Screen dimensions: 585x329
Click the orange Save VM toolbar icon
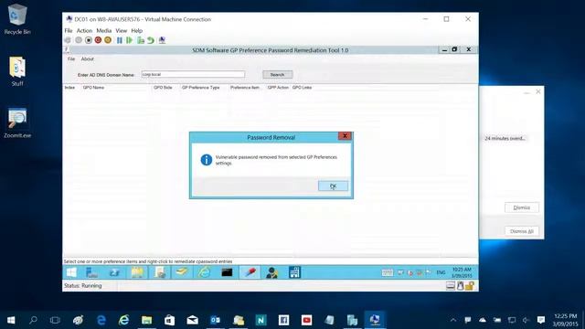pos(108,40)
